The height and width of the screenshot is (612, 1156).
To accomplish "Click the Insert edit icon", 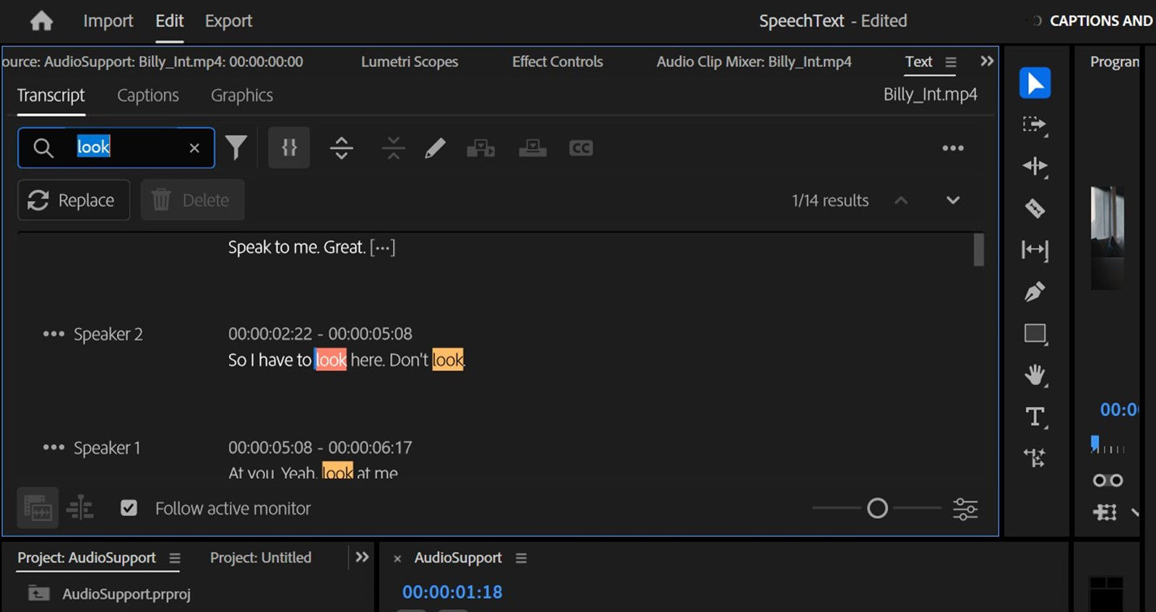I will pyautogui.click(x=480, y=148).
